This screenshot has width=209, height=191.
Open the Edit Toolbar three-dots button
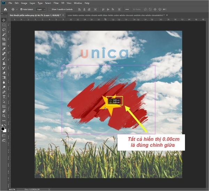[x=4, y=121]
